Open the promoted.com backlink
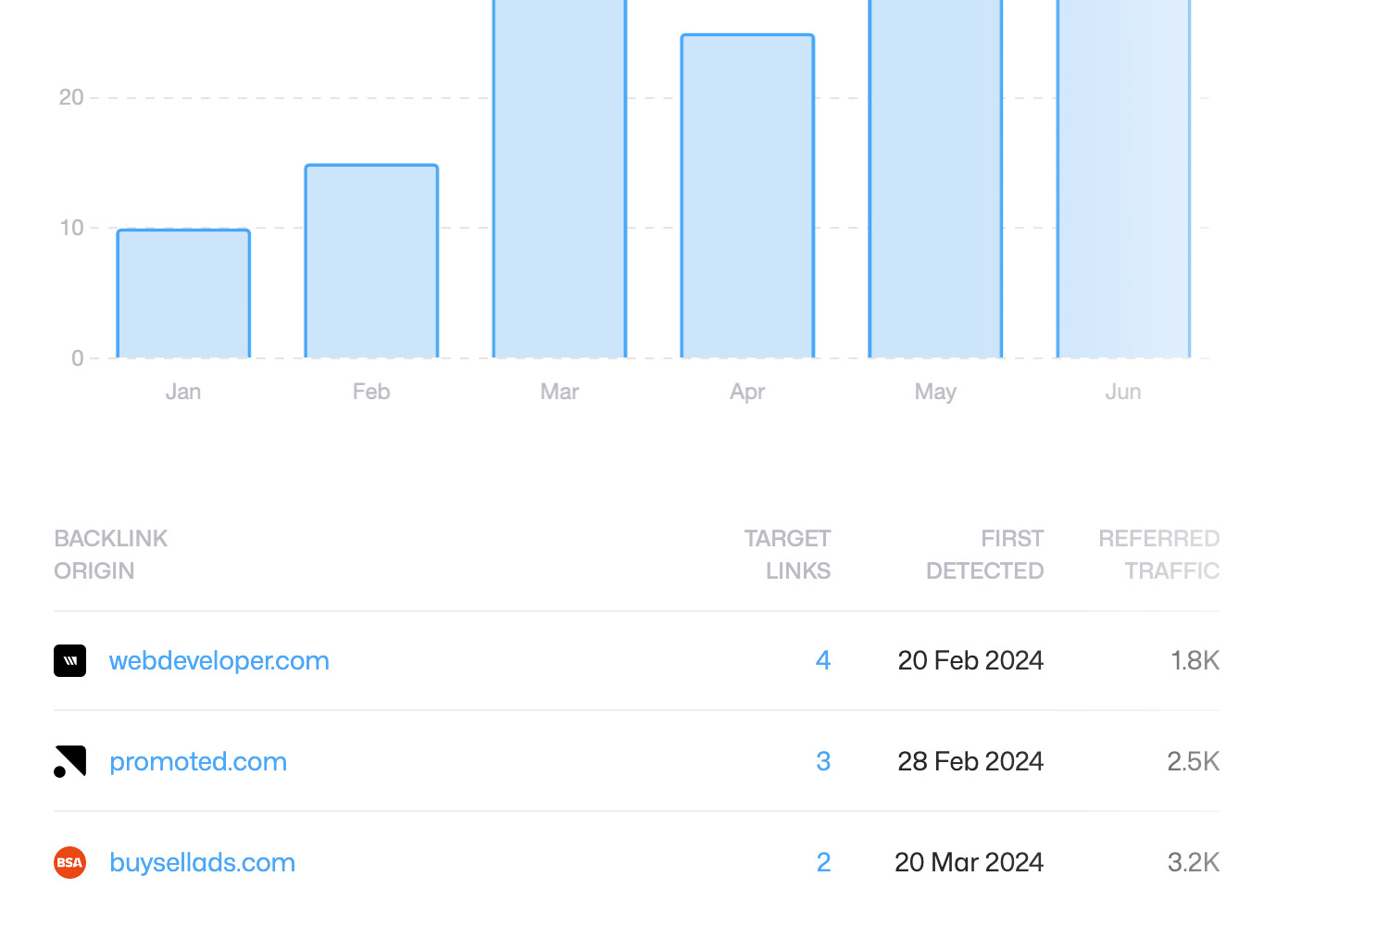 click(x=198, y=761)
